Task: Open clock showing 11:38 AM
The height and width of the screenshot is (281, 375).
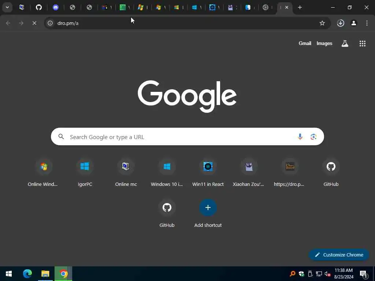Action: [344, 274]
